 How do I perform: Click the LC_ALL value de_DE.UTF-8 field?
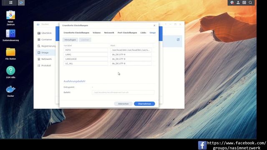131,63
